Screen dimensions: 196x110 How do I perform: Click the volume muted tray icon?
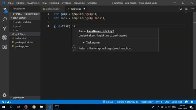(x=169, y=107)
